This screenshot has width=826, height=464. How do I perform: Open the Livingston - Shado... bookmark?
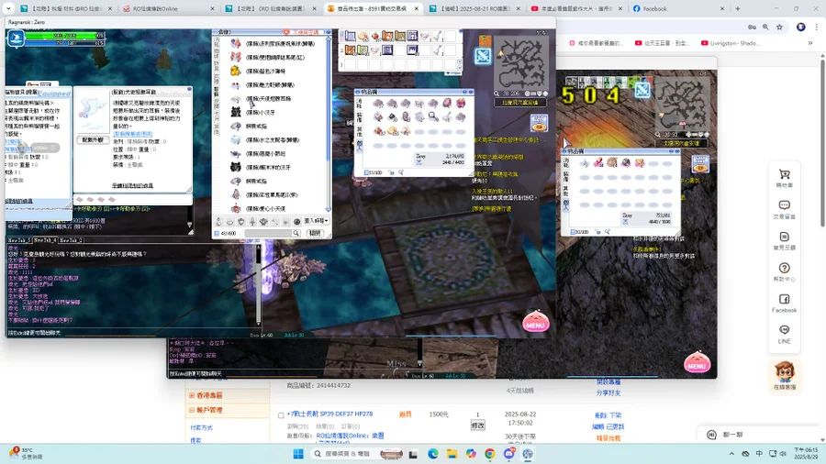[731, 43]
